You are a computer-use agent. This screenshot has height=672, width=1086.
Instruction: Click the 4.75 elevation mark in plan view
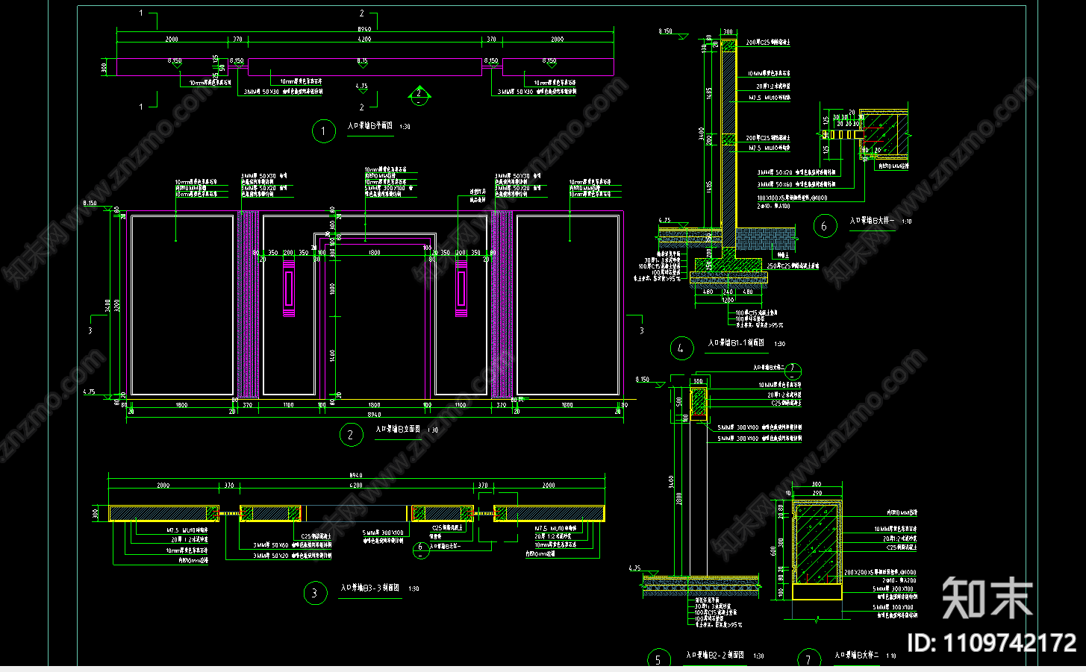click(x=361, y=87)
